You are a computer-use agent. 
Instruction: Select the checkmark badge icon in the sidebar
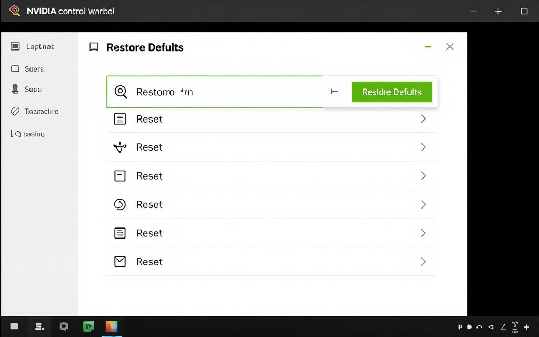coord(16,111)
